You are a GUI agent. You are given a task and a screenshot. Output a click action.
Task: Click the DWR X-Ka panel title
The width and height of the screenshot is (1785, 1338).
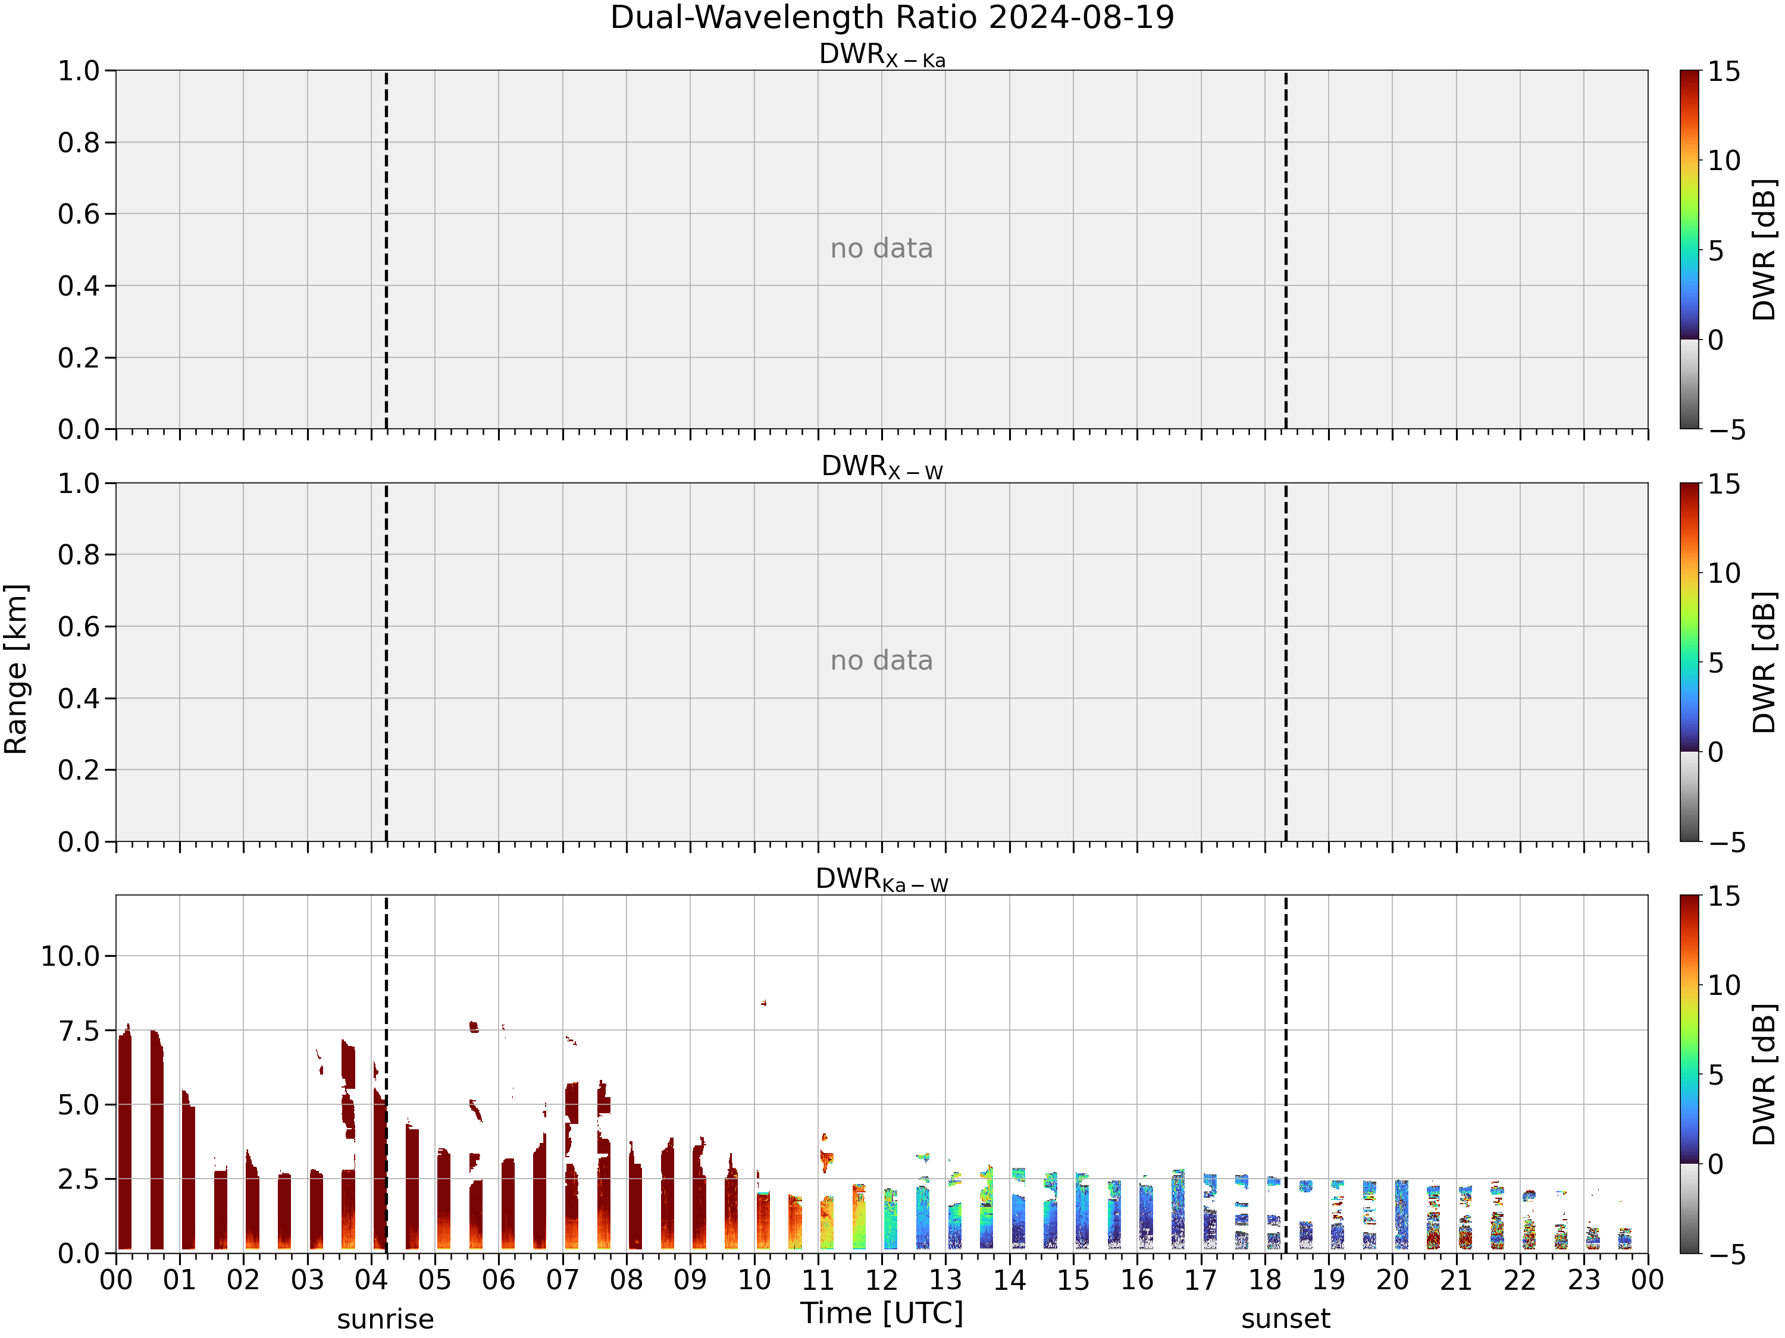coord(882,55)
